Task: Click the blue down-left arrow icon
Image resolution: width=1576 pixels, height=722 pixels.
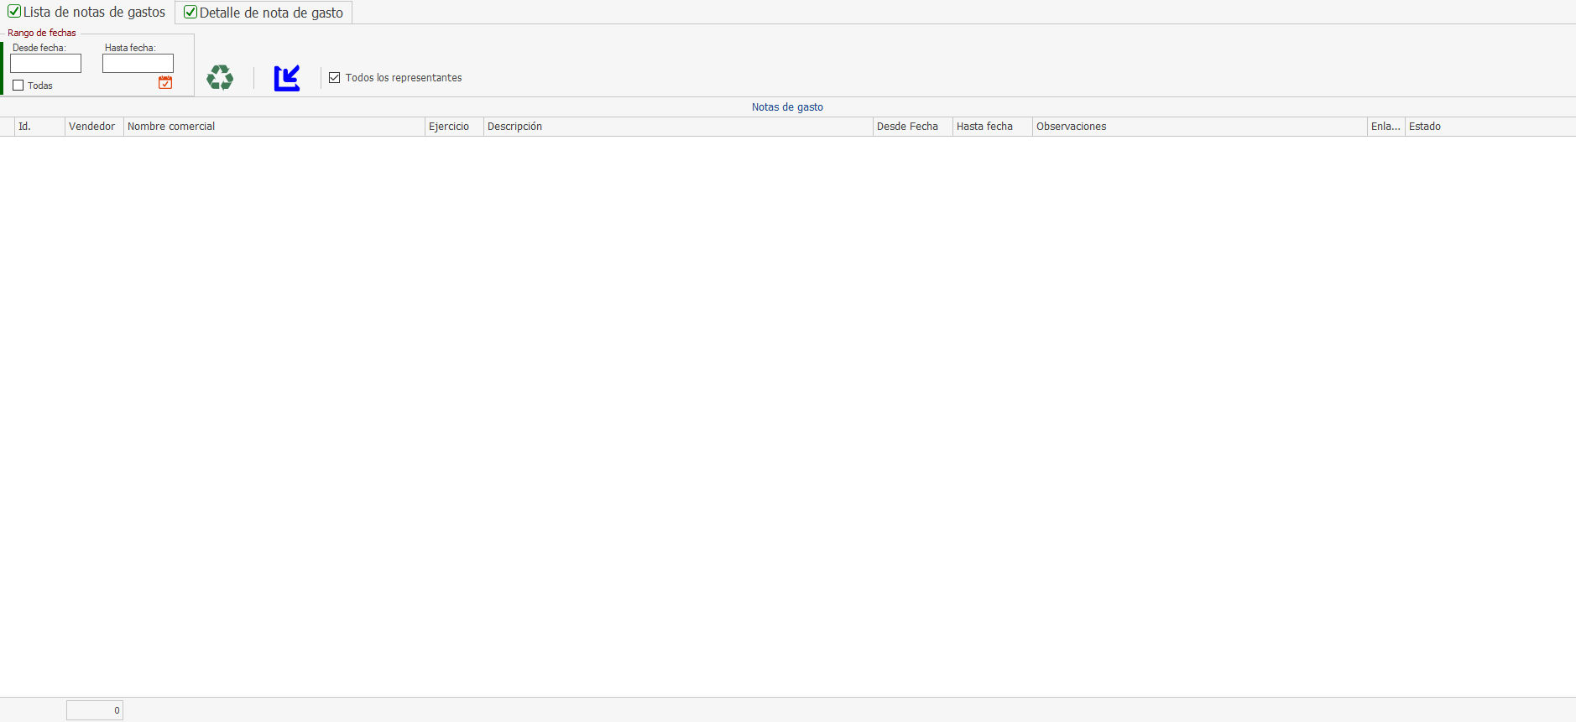Action: coord(287,78)
